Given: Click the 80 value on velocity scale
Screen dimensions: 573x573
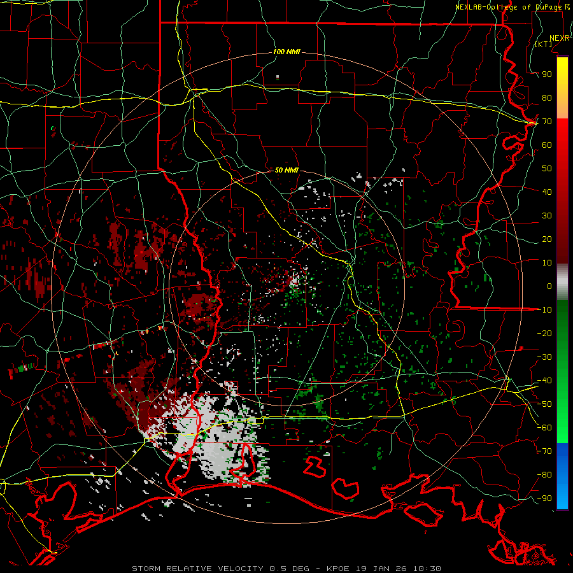Looking at the screenshot, I should tap(547, 98).
